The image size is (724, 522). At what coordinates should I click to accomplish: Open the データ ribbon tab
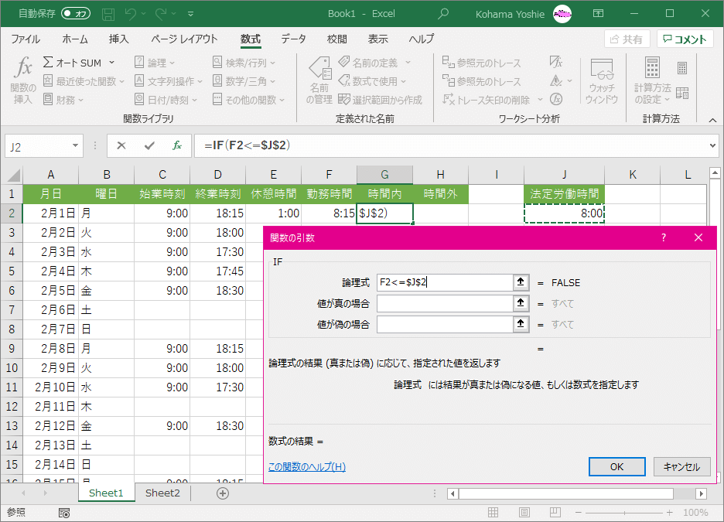pos(293,39)
